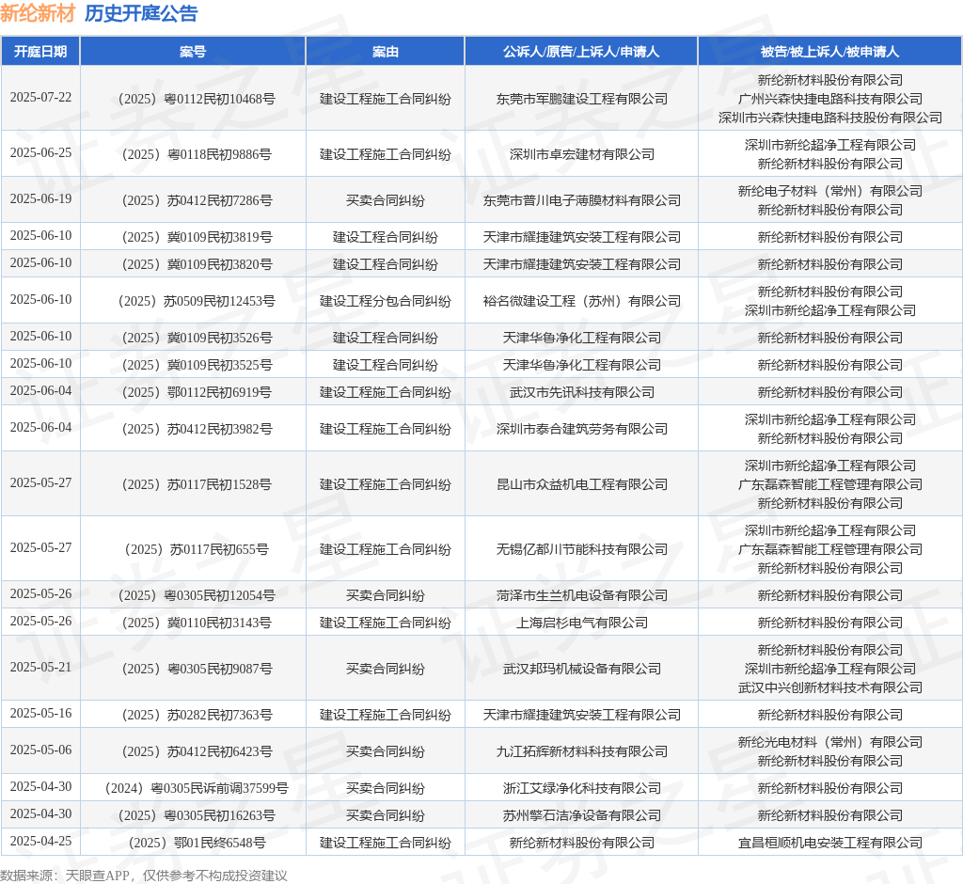Viewport: 963px width, 884px height.
Task: Click plaintiff 深圳市泰合建筑劳务有限公司
Action: tap(581, 429)
